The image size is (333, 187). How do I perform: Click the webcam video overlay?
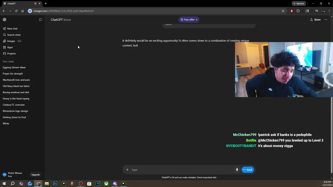click(x=284, y=70)
